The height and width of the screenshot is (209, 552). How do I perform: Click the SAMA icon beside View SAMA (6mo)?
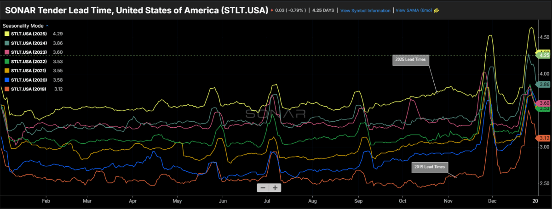tap(436, 10)
